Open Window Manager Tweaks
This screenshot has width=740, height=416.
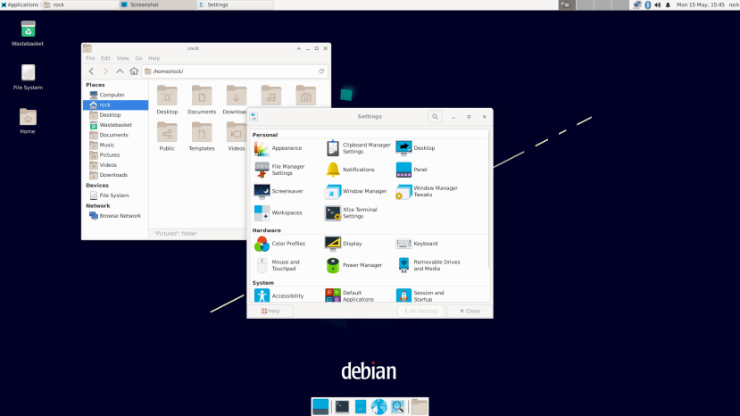click(427, 191)
